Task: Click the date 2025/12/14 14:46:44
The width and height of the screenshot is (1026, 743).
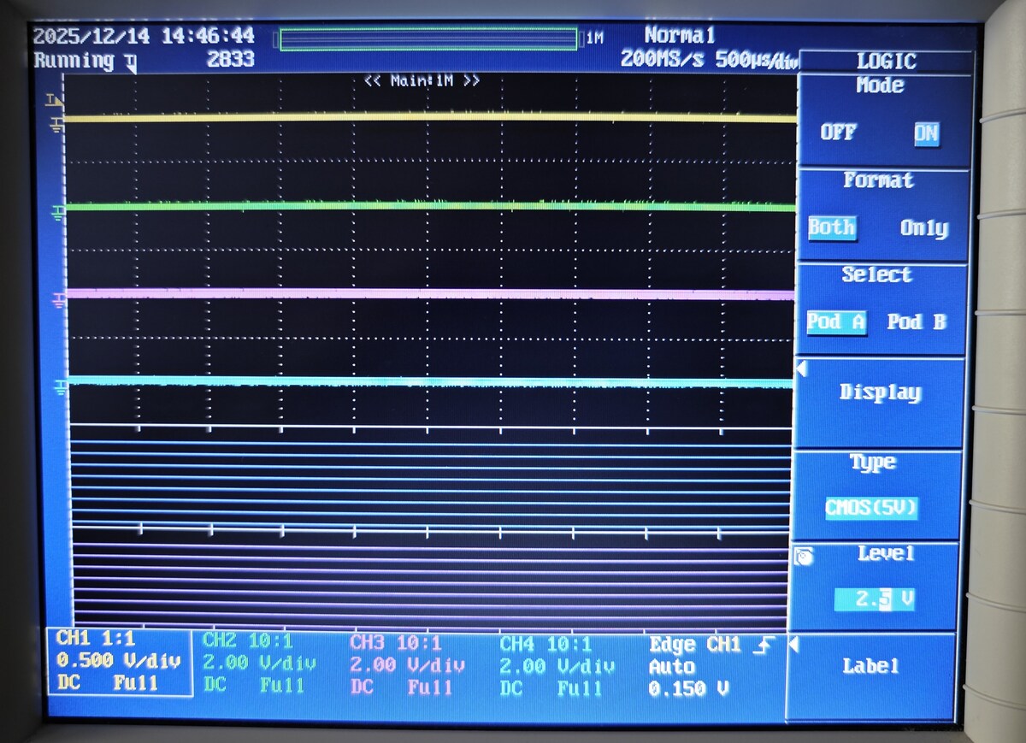Action: 144,36
